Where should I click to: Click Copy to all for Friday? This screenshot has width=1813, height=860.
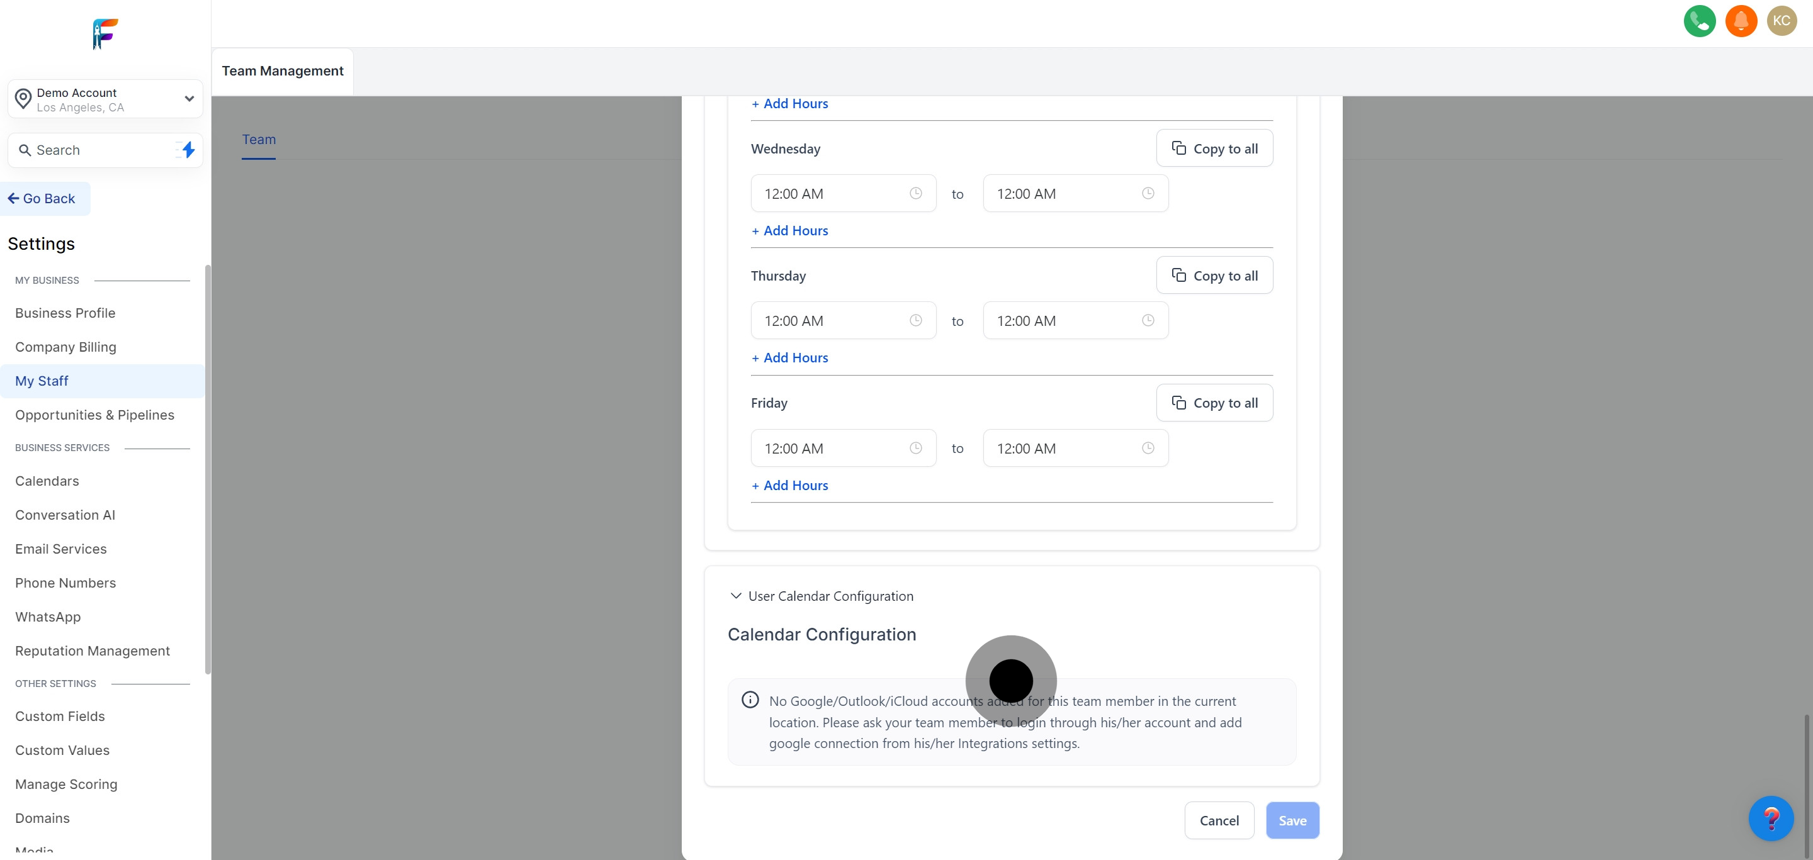pyautogui.click(x=1214, y=402)
